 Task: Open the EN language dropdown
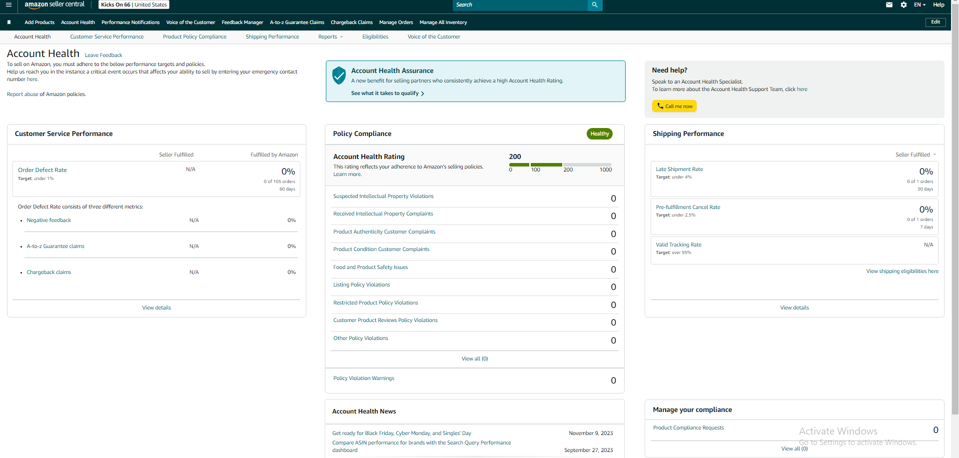coord(920,5)
